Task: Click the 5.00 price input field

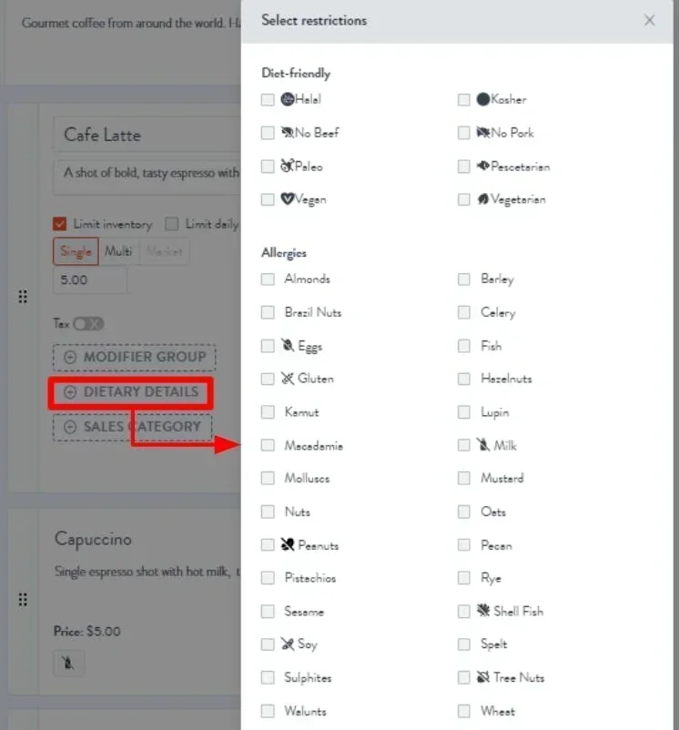Action: 90,279
